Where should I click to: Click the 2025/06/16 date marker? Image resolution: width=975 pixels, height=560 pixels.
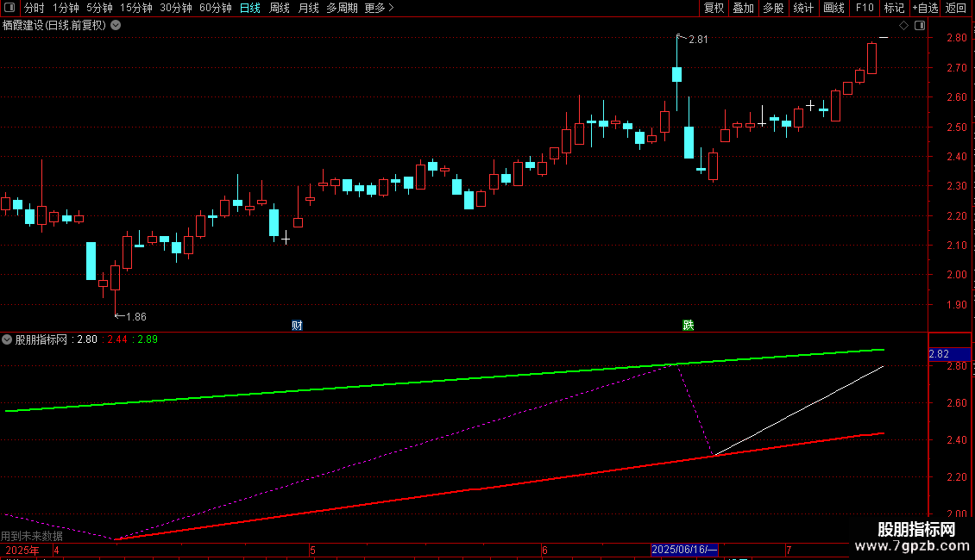(684, 550)
